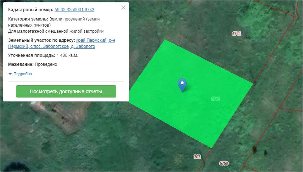Open cadastral number 59:32:3250001:6743 link

point(74,10)
